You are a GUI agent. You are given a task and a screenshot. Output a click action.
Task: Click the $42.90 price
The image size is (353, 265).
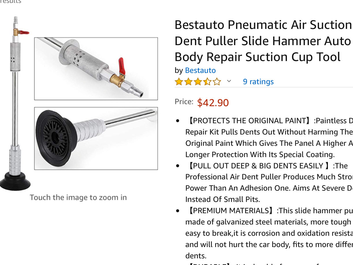pyautogui.click(x=213, y=102)
